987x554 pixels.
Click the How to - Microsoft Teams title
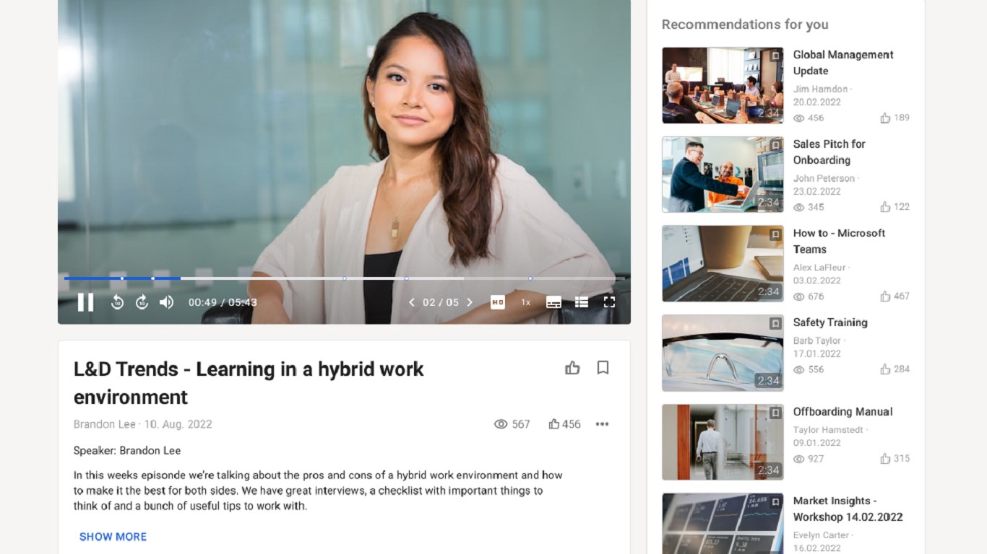click(839, 241)
